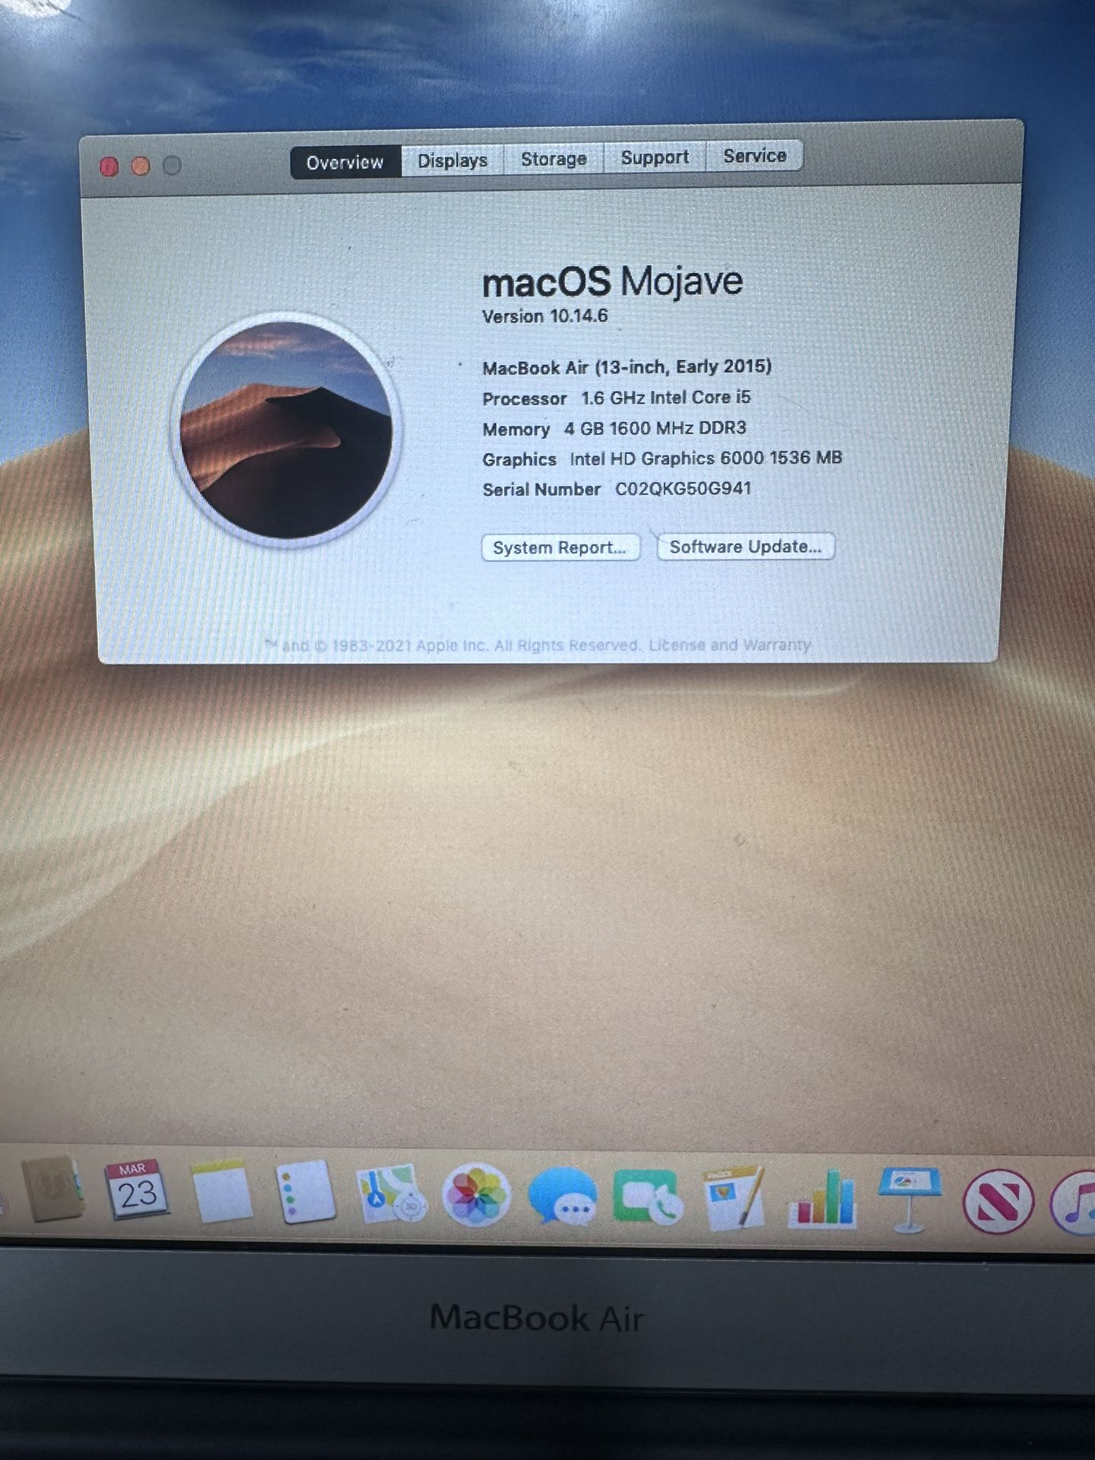
Task: Click the 1.6 GHz Intel Core i5 value
Action: 666,398
